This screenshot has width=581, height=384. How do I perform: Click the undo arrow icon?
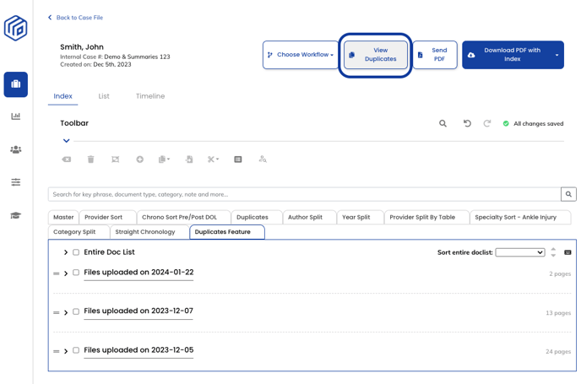pyautogui.click(x=467, y=123)
